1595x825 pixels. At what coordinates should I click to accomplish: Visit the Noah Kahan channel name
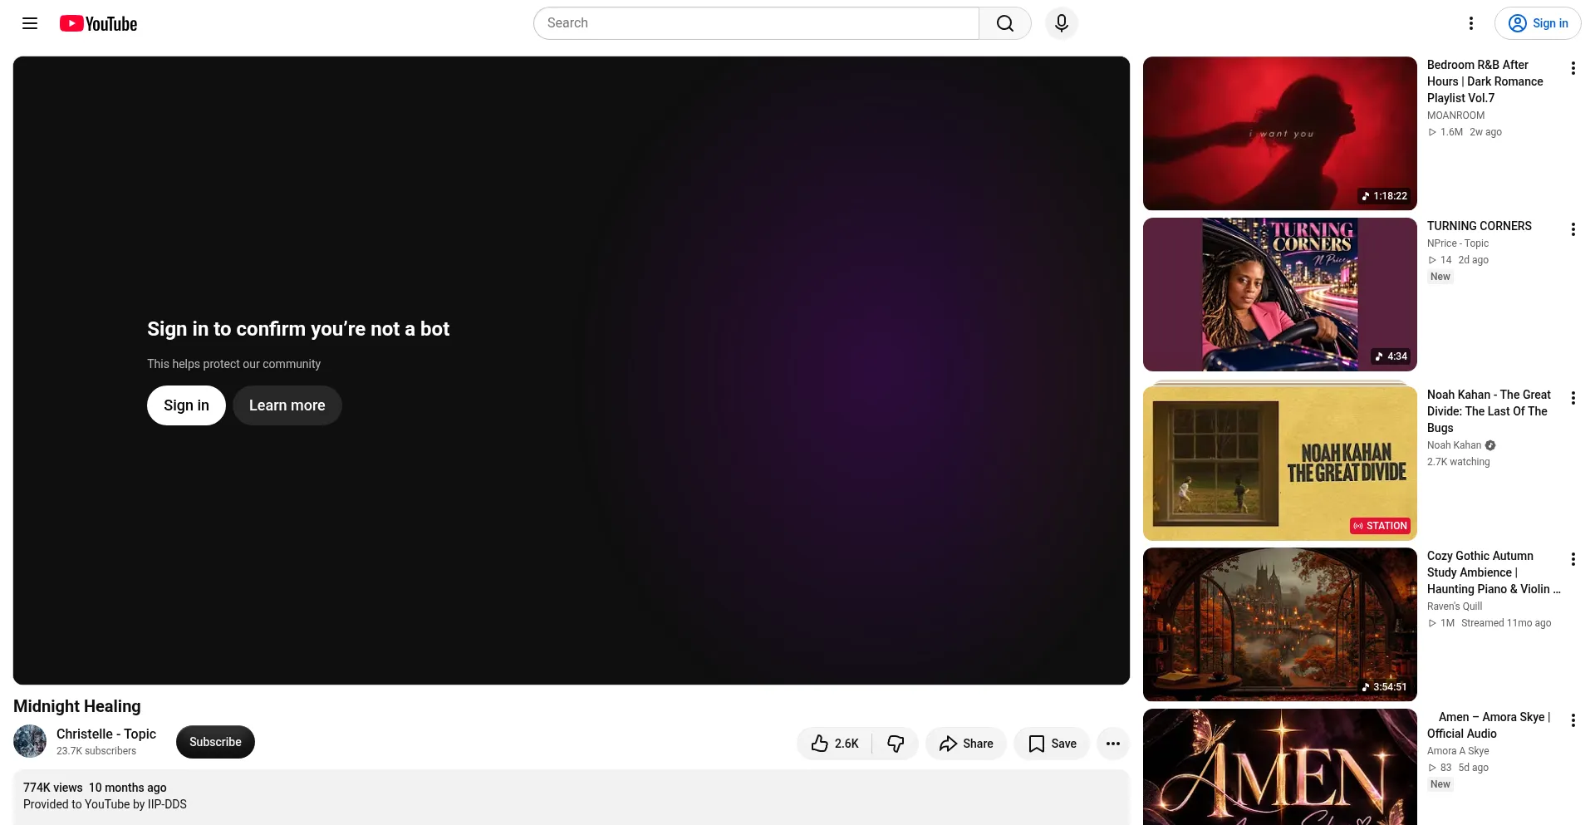[x=1454, y=445]
